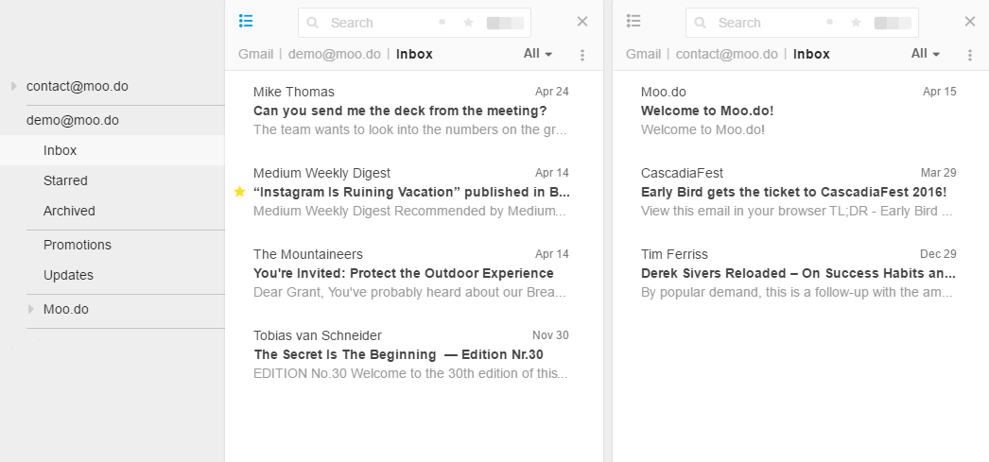Open the All filter dropdown in contact pane

tap(926, 54)
